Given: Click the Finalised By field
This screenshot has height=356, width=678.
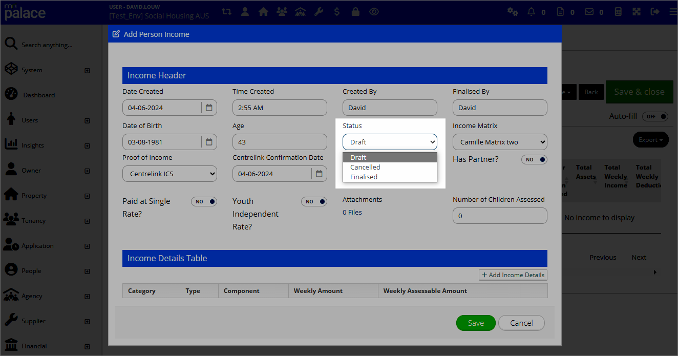Looking at the screenshot, I should tap(500, 108).
